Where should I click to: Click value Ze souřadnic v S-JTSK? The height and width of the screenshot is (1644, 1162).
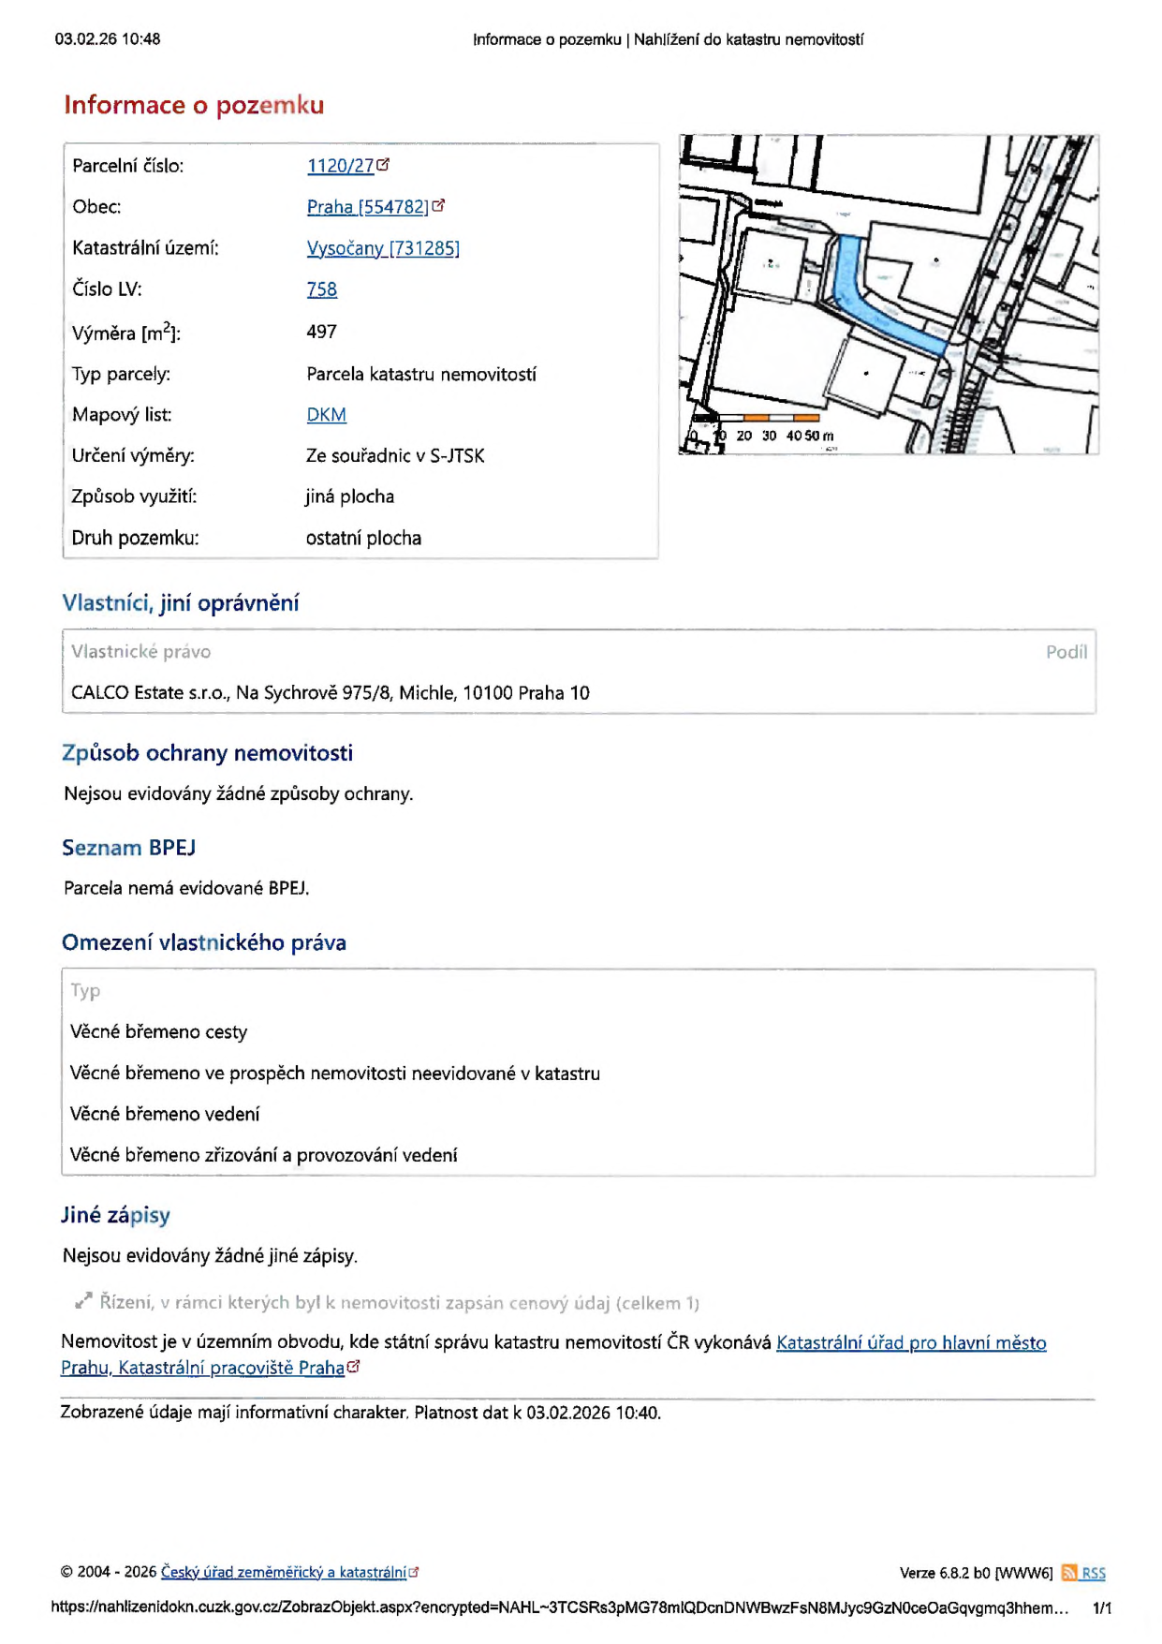click(x=395, y=455)
